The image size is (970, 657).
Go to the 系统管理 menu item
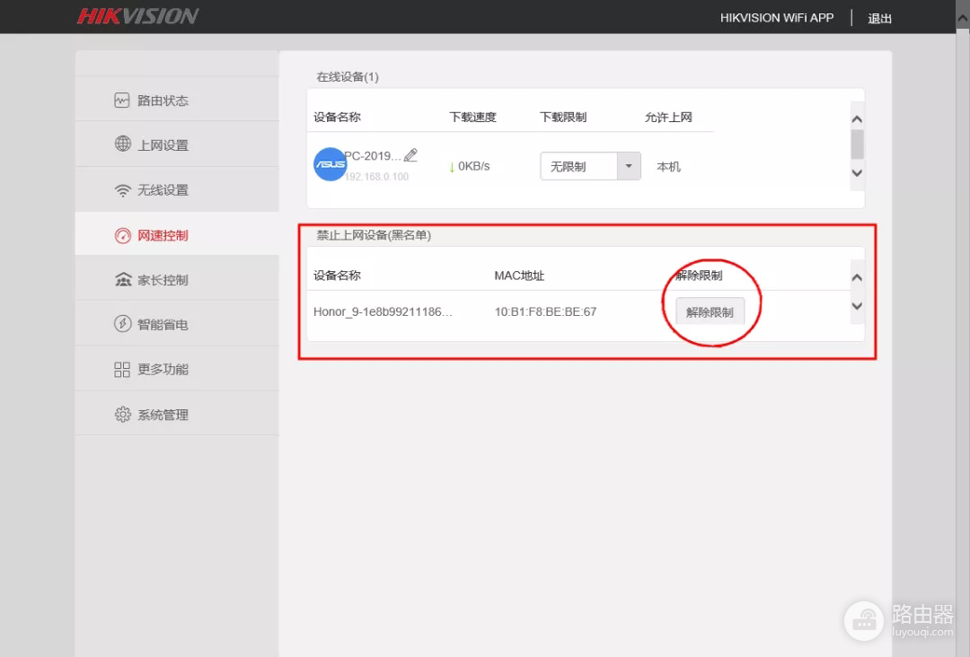(163, 415)
